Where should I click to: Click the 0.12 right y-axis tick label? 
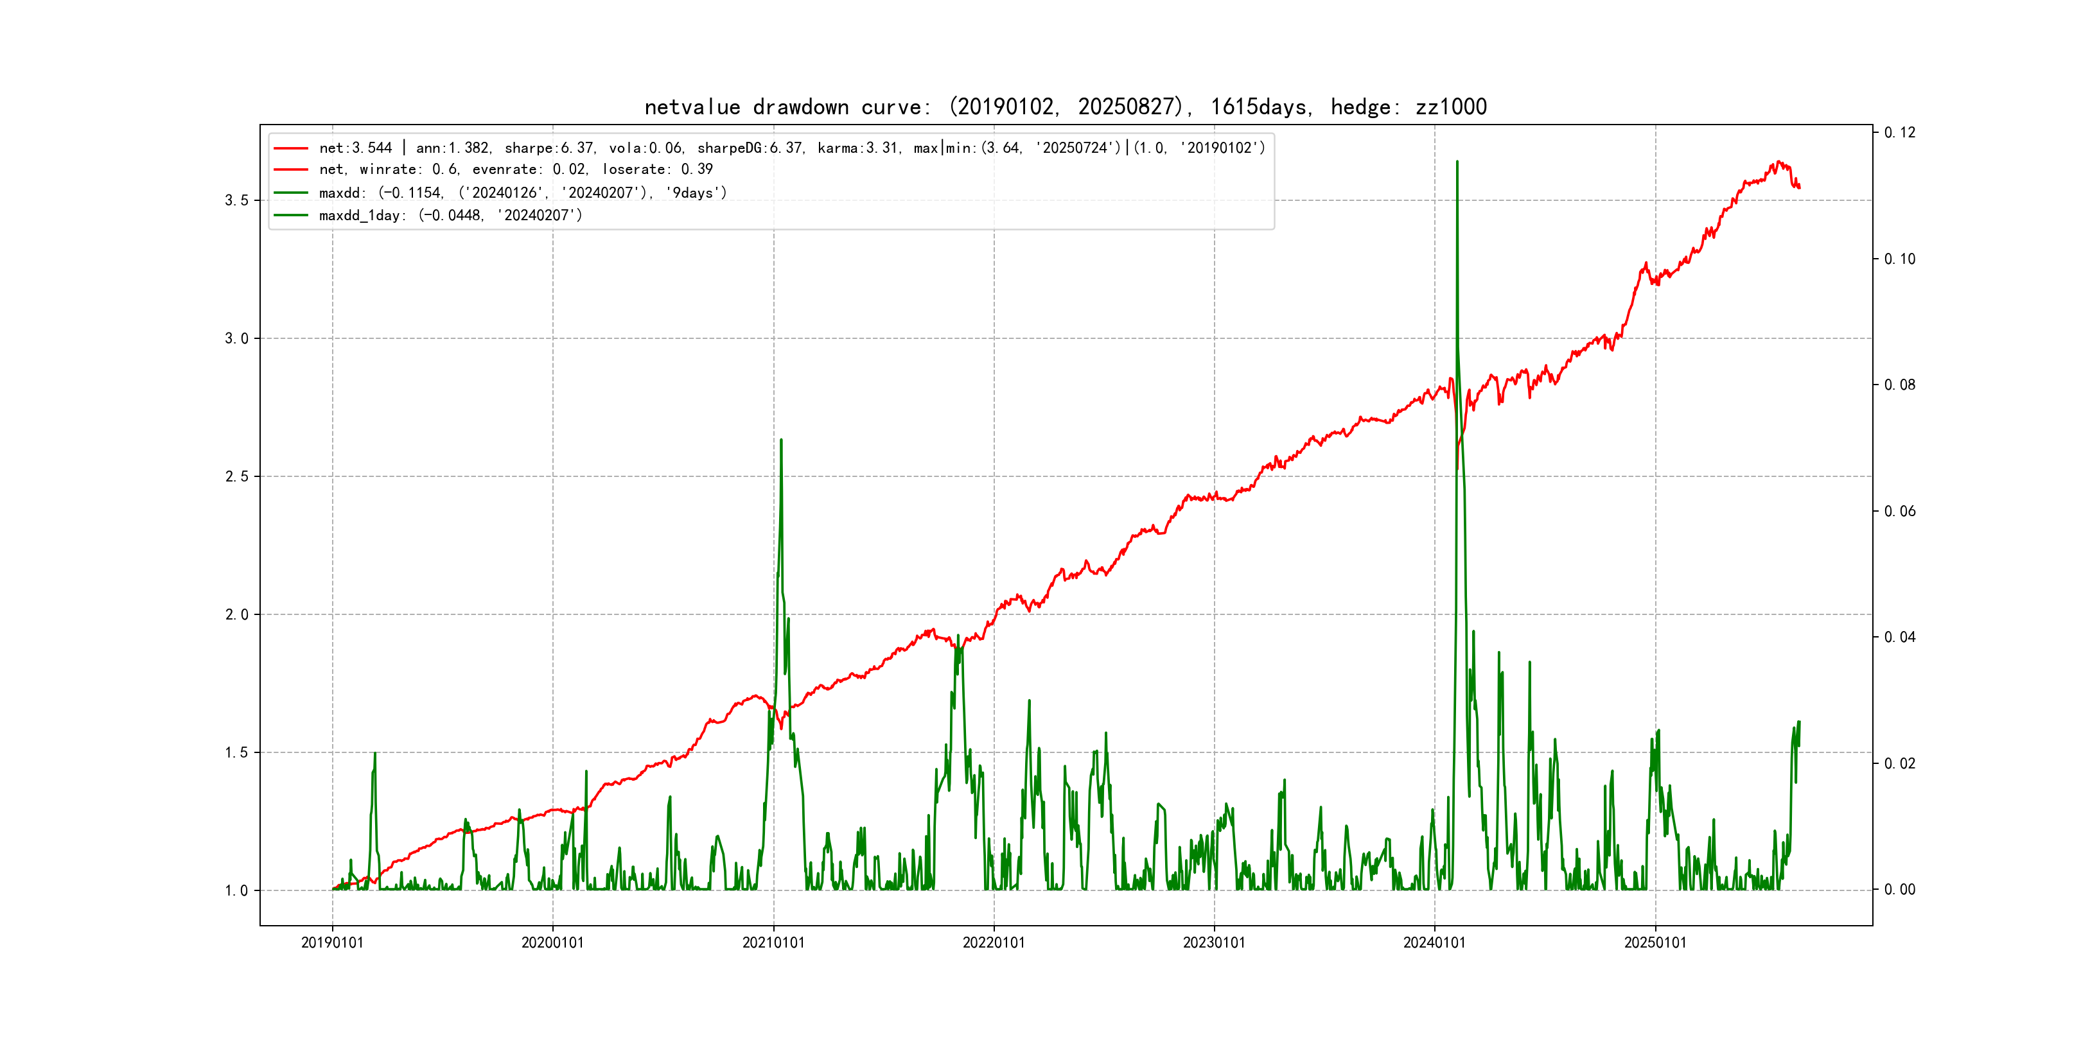[x=1899, y=132]
